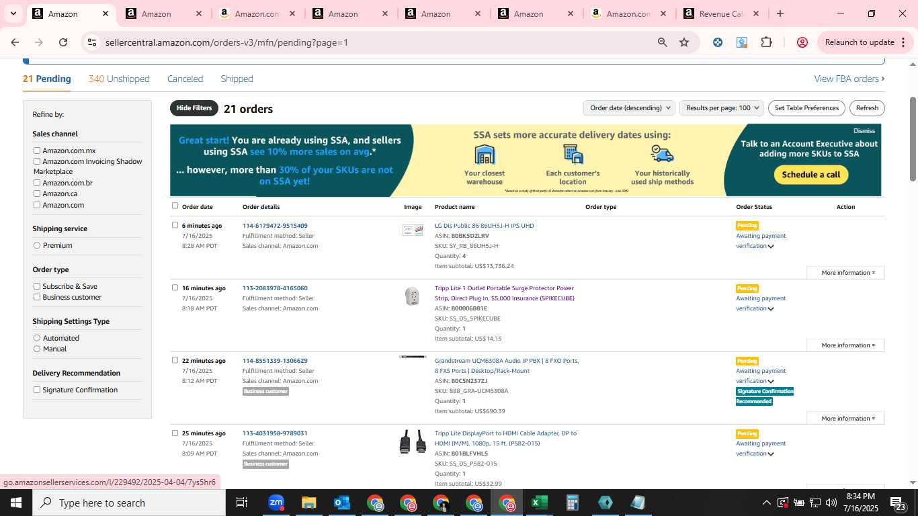Click the DisplayPort to HDMI cable thumbnail

(x=413, y=441)
